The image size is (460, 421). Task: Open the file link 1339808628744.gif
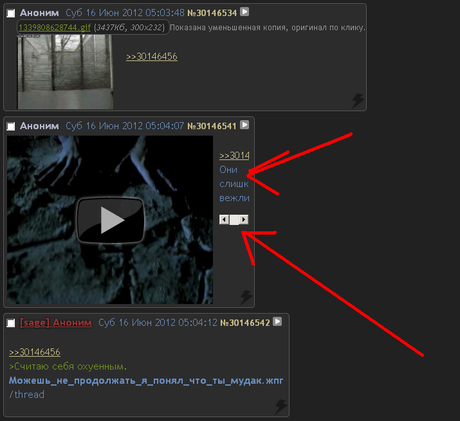55,28
